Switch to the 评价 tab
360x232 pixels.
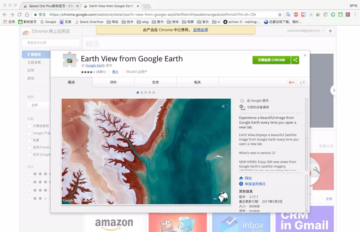tap(113, 82)
